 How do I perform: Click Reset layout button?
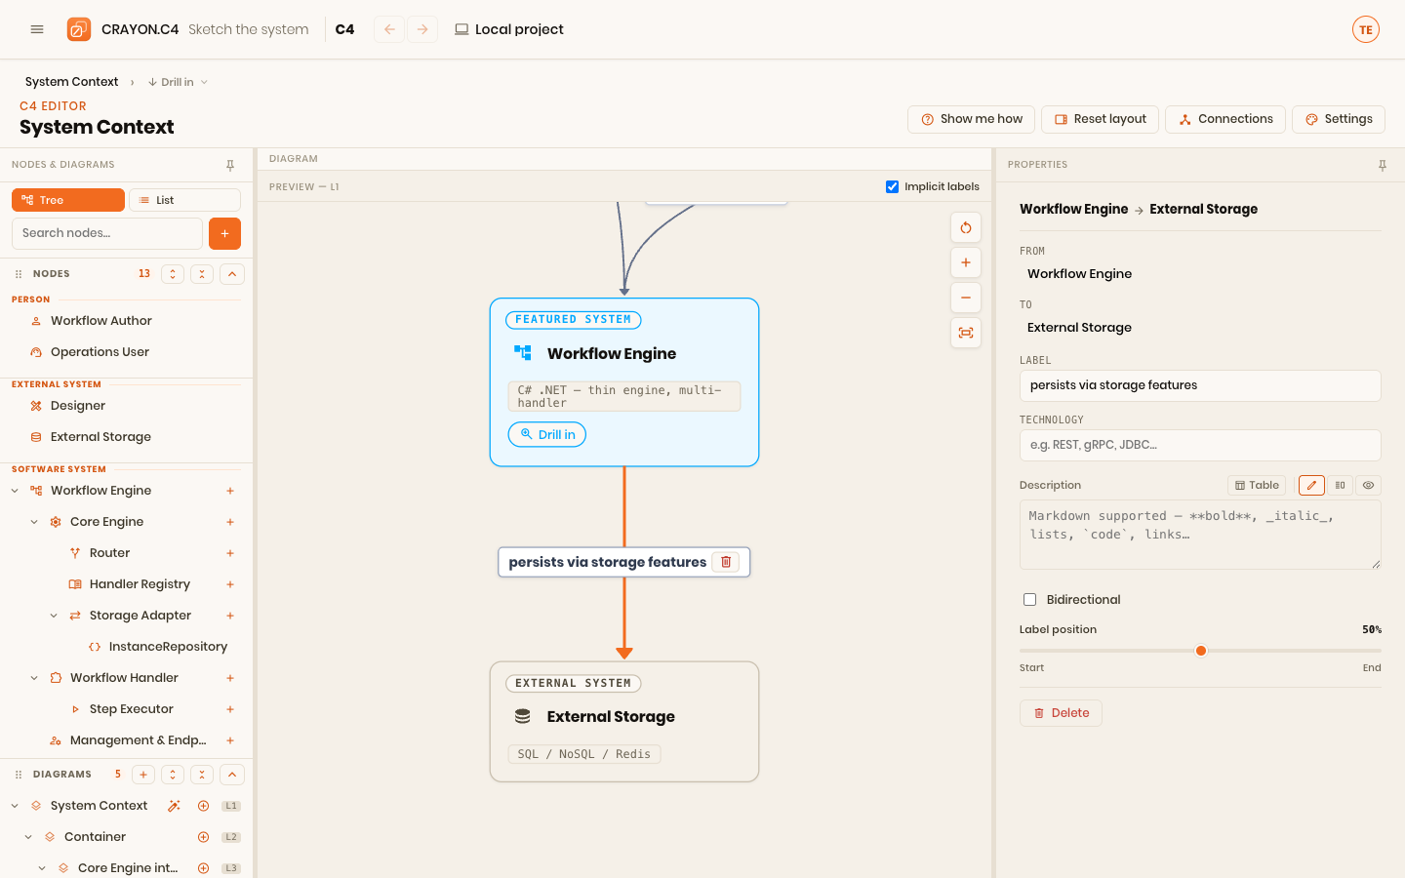[1101, 119]
